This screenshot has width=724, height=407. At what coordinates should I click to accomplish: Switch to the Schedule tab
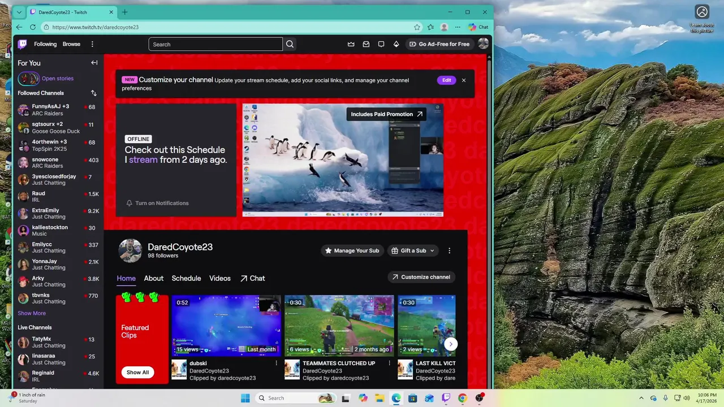(186, 278)
